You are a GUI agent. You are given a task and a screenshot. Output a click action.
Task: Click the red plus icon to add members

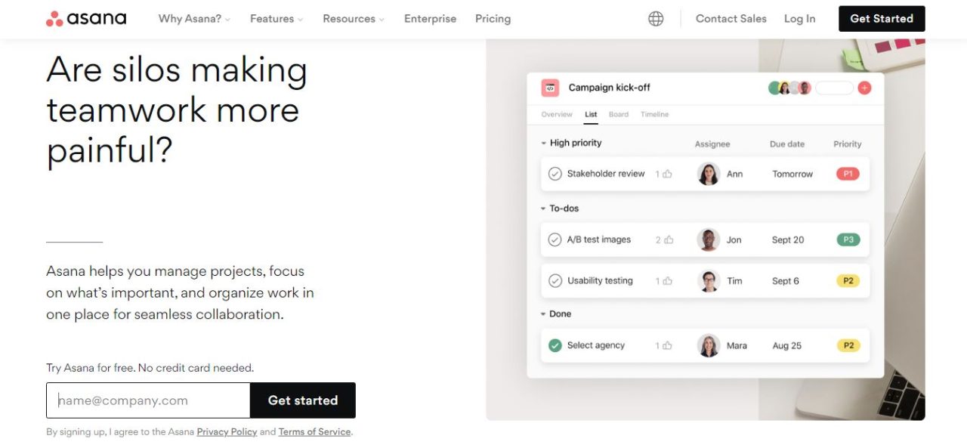point(864,87)
